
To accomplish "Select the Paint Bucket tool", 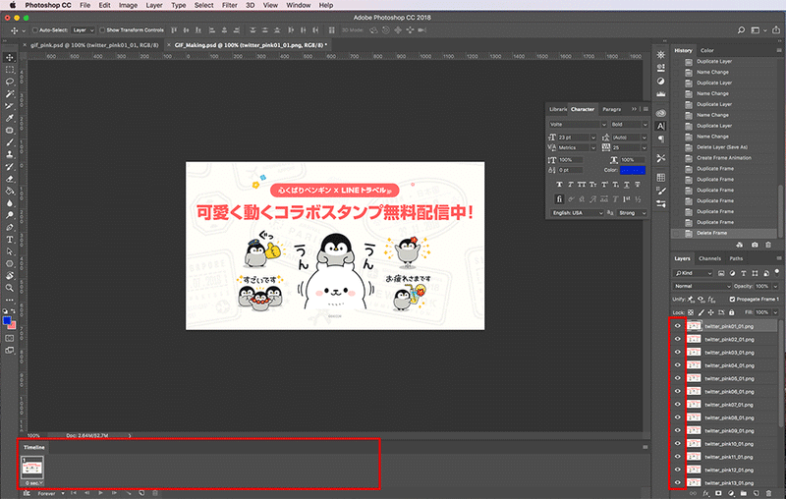I will tap(10, 191).
